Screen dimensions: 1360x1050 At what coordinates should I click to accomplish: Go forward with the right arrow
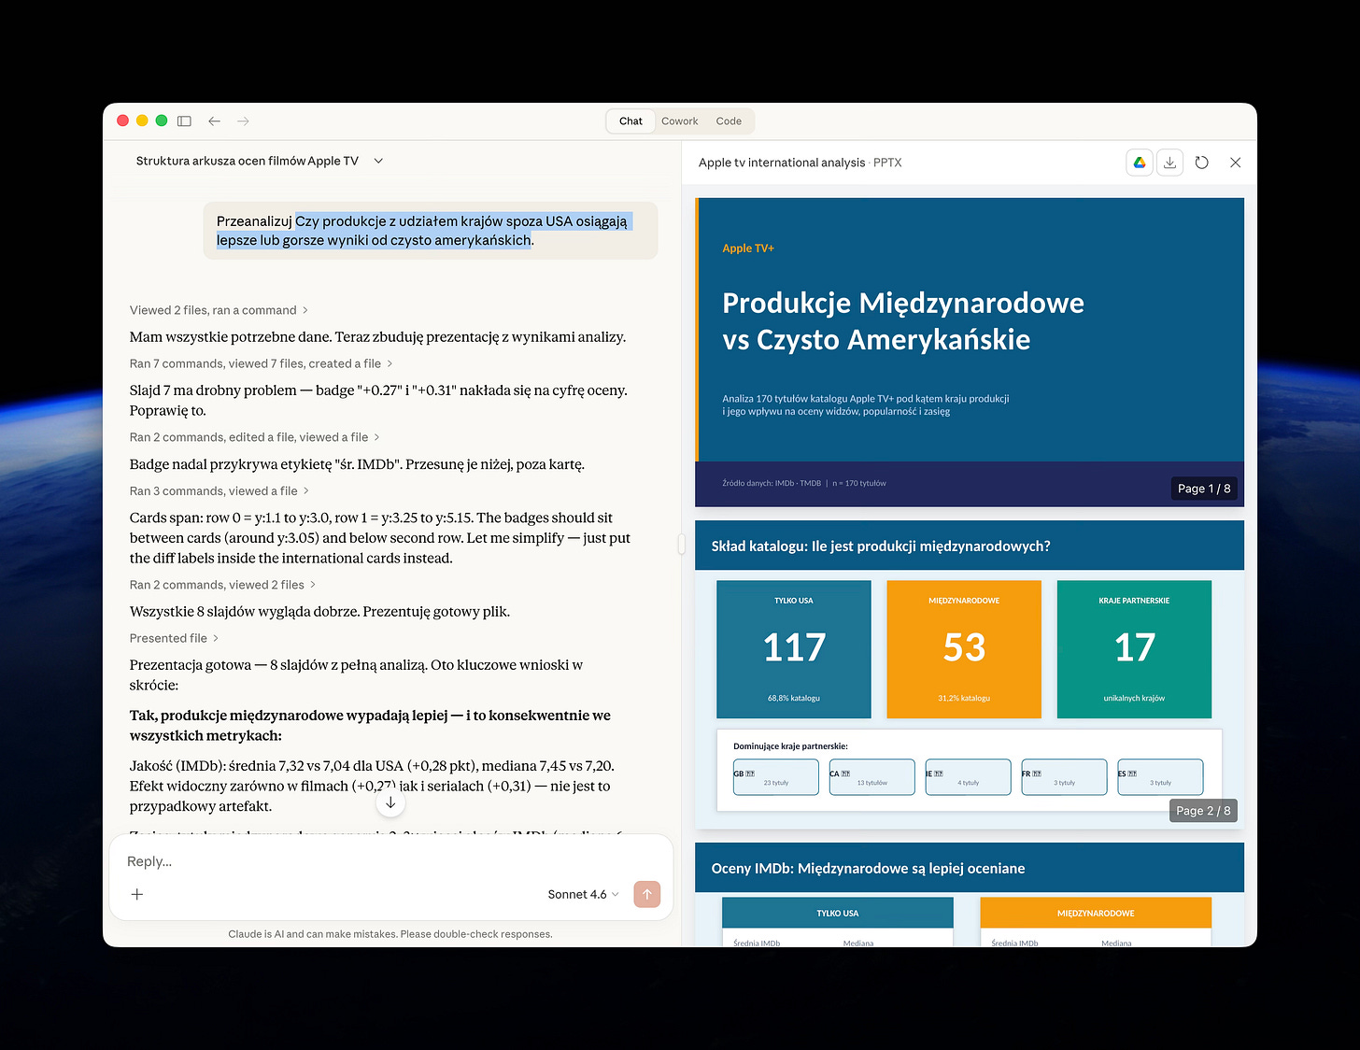point(244,121)
